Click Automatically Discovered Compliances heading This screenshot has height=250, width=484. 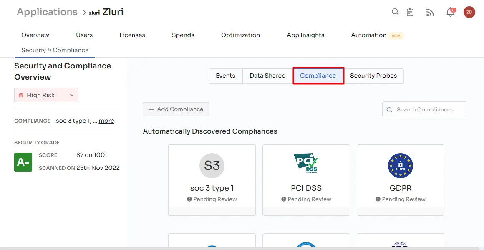pyautogui.click(x=210, y=131)
